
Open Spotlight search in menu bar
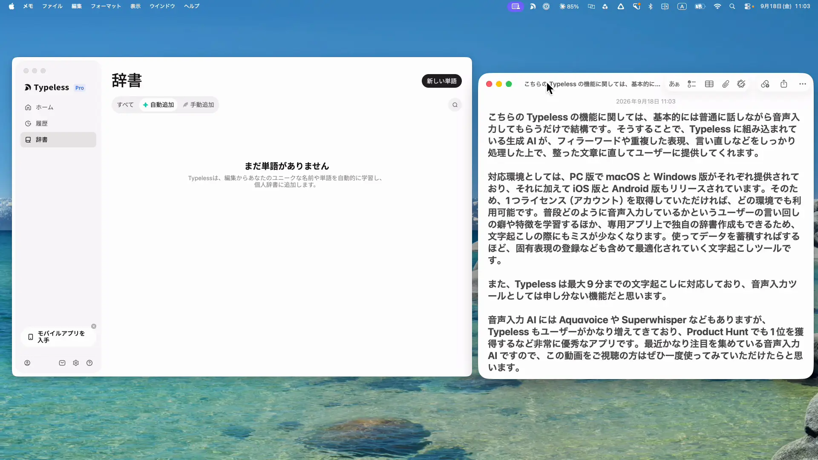[x=732, y=6]
